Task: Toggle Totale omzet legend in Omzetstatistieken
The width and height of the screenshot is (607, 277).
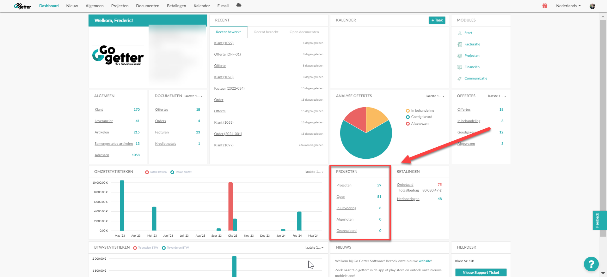Action: coord(181,172)
